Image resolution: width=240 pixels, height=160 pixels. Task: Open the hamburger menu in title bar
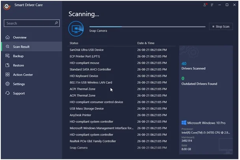pos(212,5)
